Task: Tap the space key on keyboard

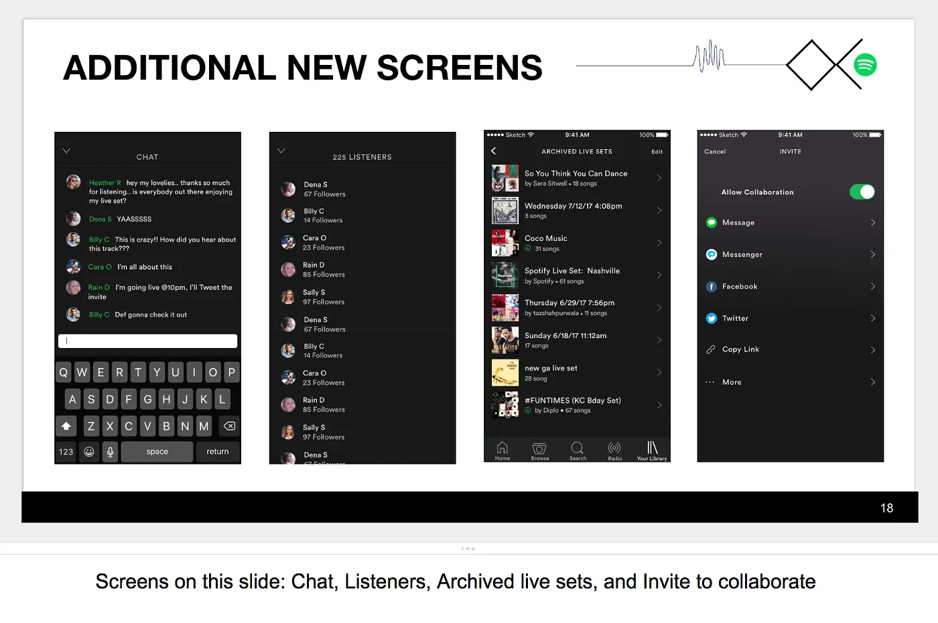Action: (x=157, y=452)
